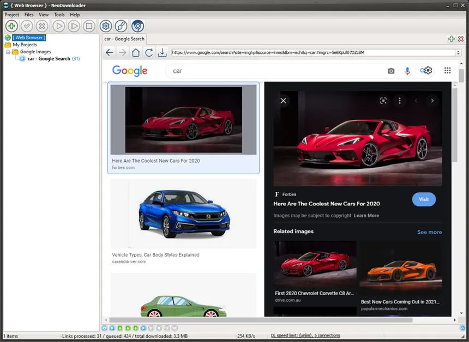Viewport: 469px width, 342px height.
Task: Click the play-with-bar toolbar icon
Action: coord(74,26)
